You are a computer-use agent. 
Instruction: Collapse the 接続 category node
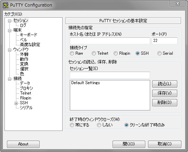tap(9, 79)
